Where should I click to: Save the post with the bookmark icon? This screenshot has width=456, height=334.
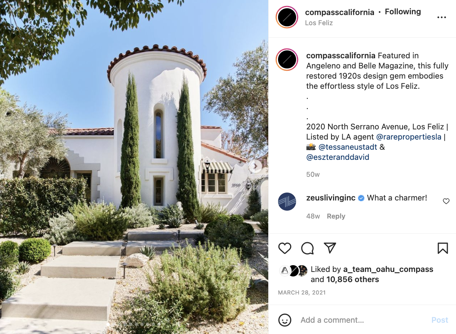(x=443, y=248)
